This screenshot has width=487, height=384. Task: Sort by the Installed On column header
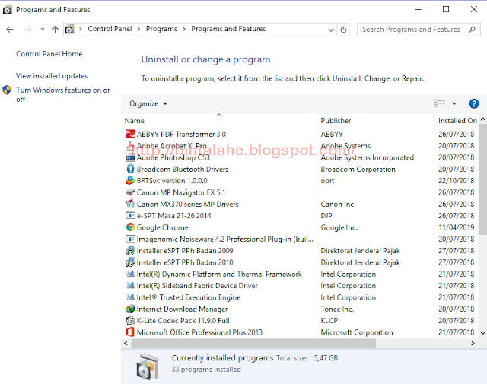coord(457,120)
